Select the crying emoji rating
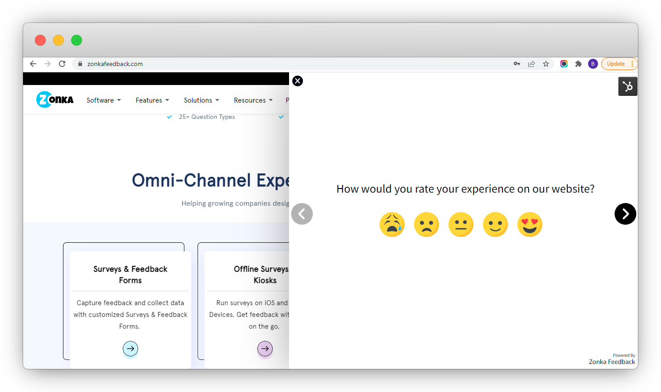The height and width of the screenshot is (392, 661). coord(392,224)
